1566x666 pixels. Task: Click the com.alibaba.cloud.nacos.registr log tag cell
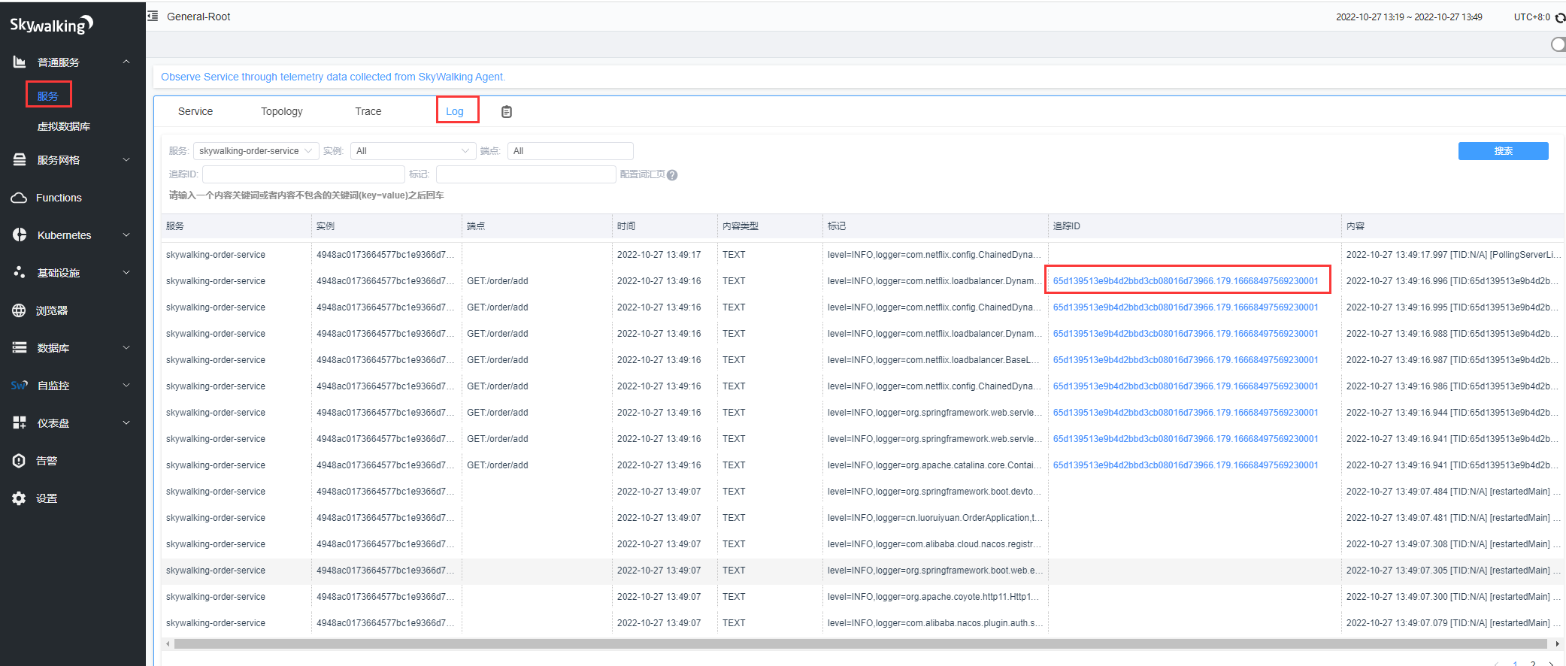click(935, 544)
